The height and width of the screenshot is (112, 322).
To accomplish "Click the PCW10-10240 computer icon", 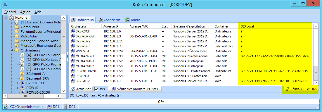I will click(73, 71).
